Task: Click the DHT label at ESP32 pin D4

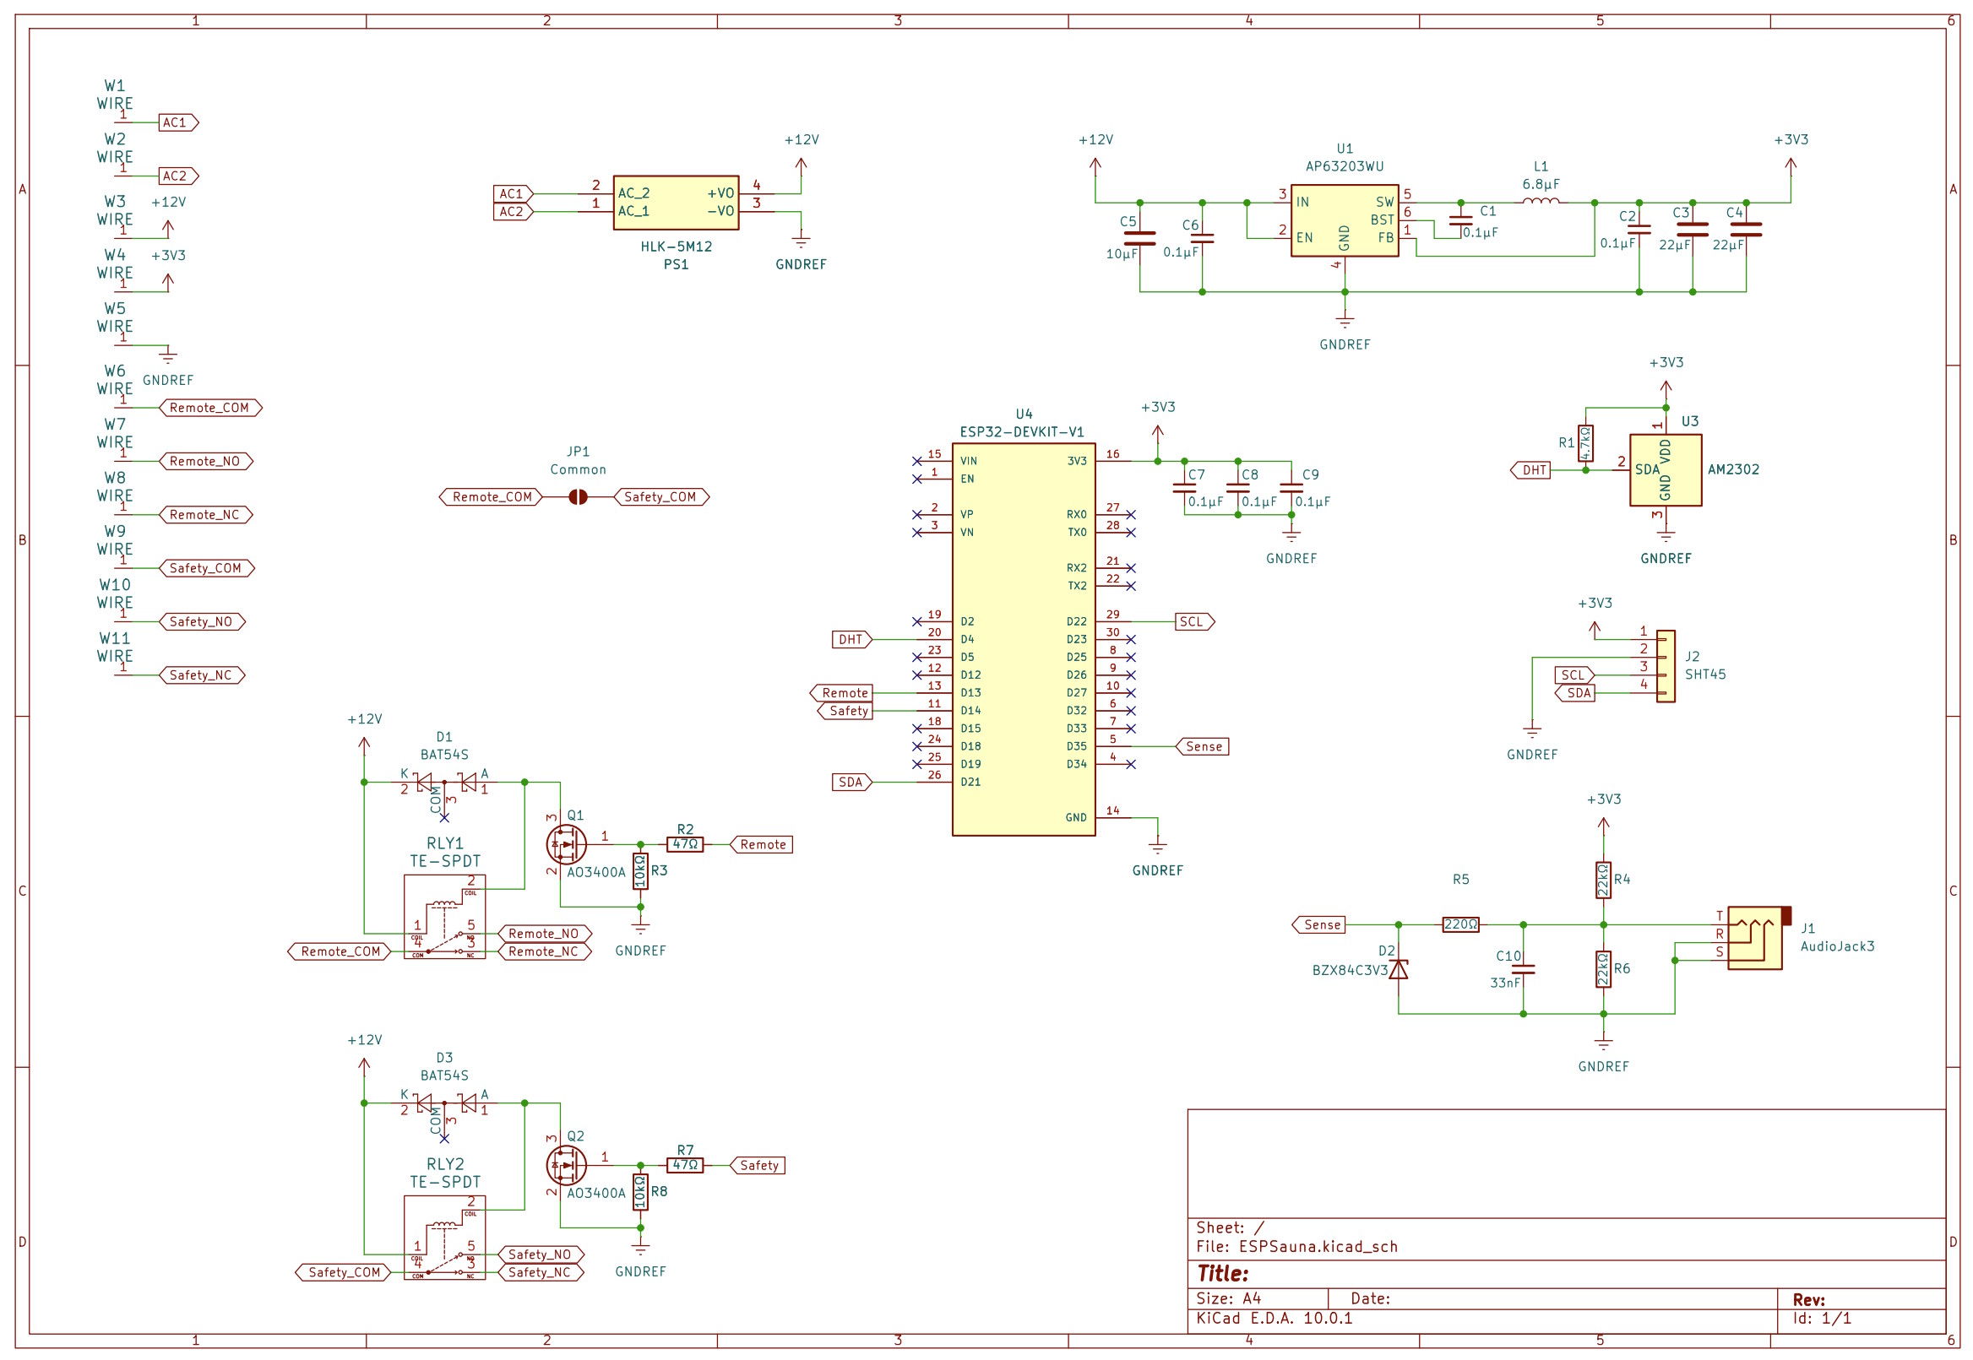Action: tap(851, 640)
